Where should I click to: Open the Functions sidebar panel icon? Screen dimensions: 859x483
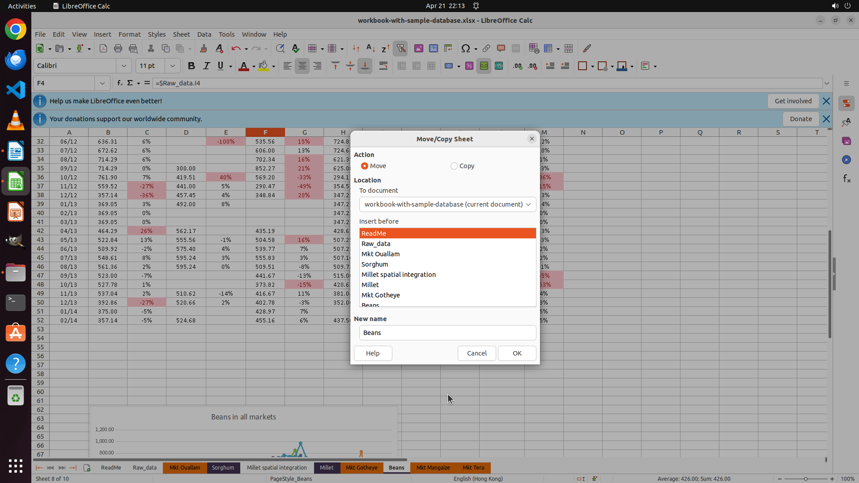[x=846, y=179]
